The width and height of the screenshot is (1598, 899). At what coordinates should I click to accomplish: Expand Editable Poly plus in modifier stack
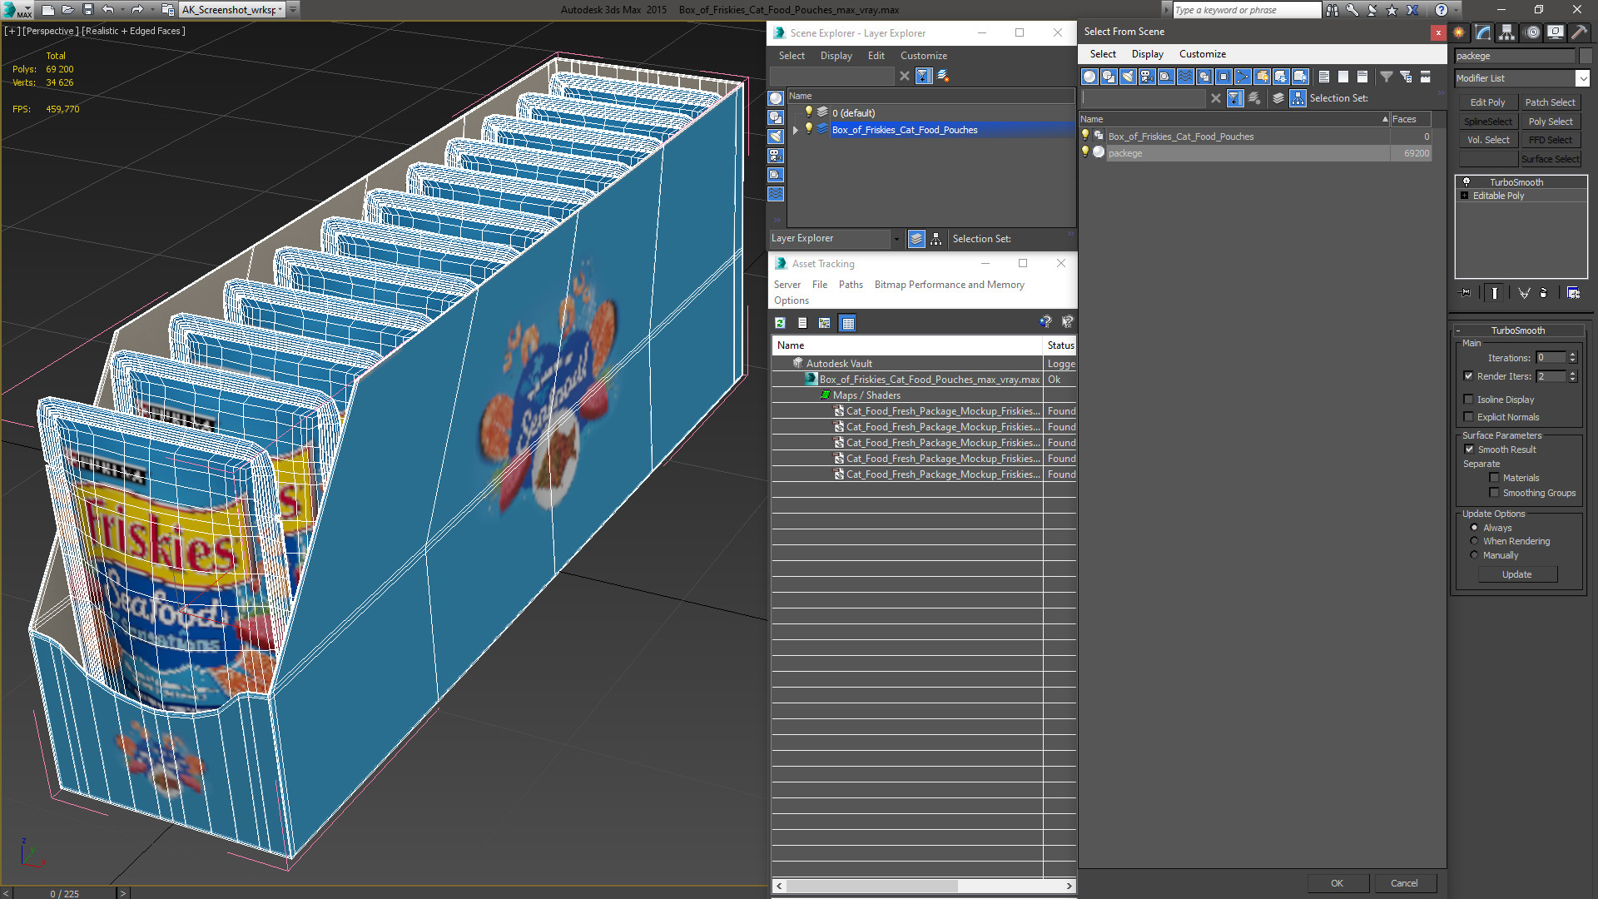tap(1465, 196)
